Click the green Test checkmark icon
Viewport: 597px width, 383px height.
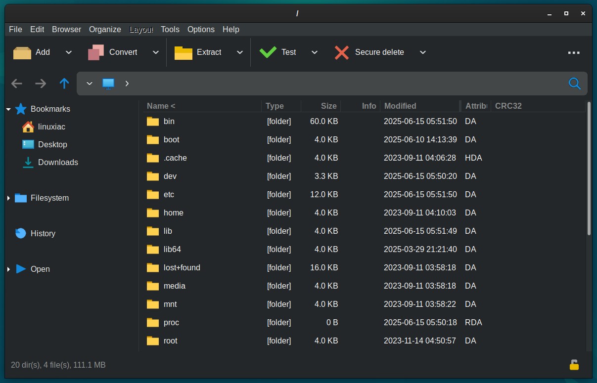click(x=268, y=52)
